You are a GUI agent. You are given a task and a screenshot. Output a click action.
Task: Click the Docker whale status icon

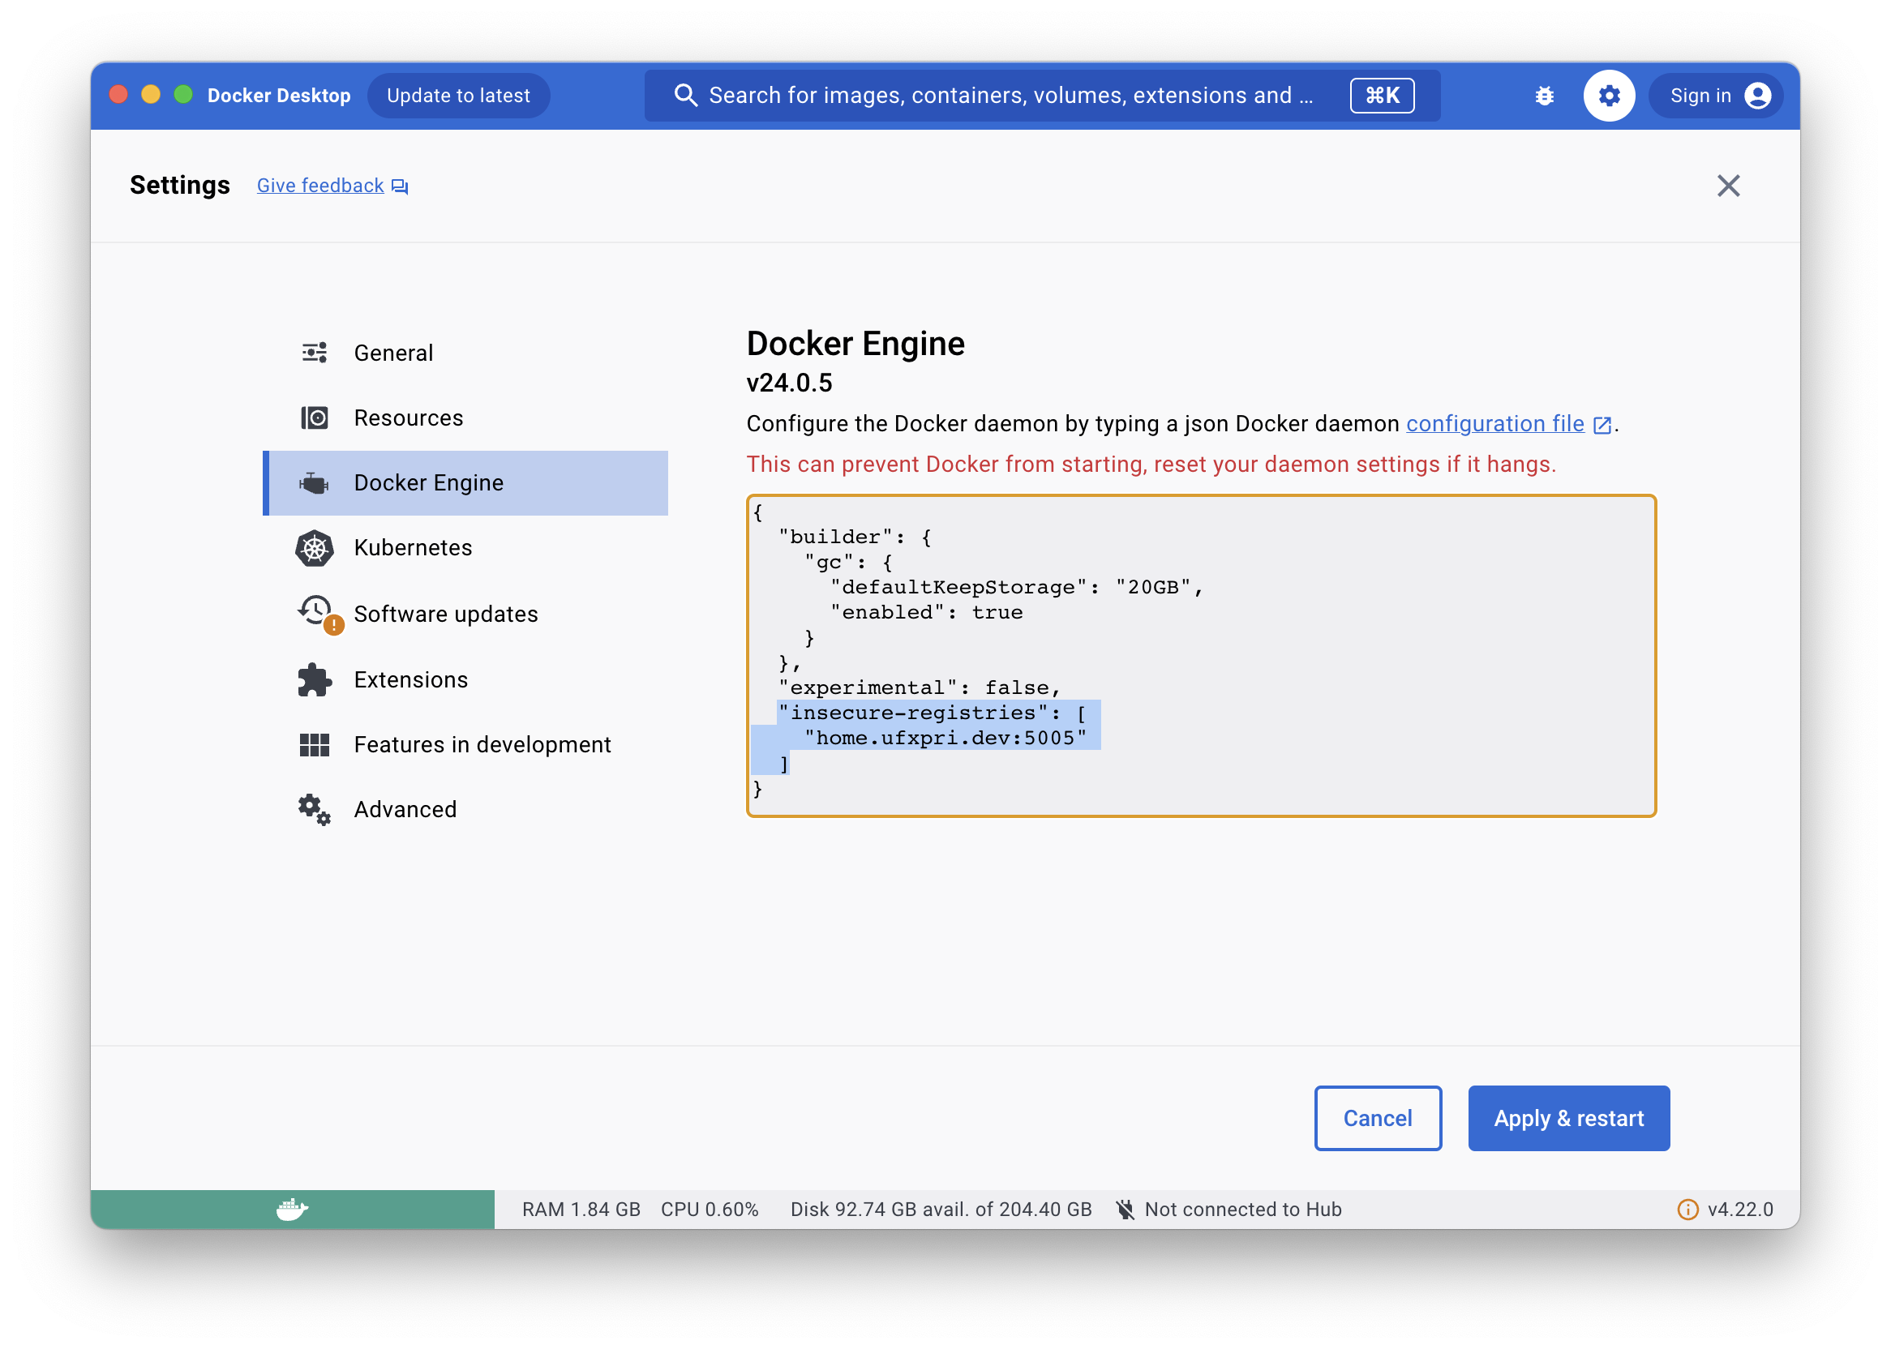pos(292,1209)
